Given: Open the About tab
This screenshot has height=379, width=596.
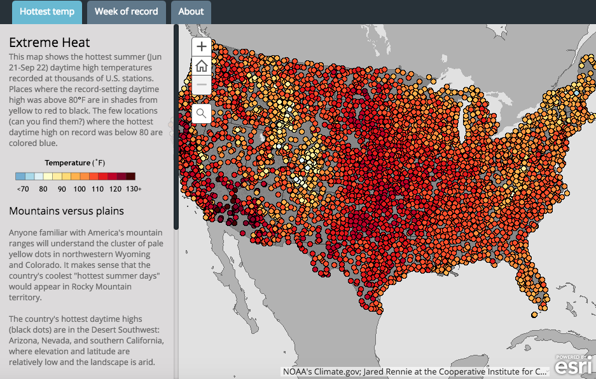Looking at the screenshot, I should pos(191,12).
